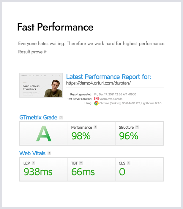Click the GTmetrix Grade heading
Screen dimensions: 183x209
(x=38, y=117)
